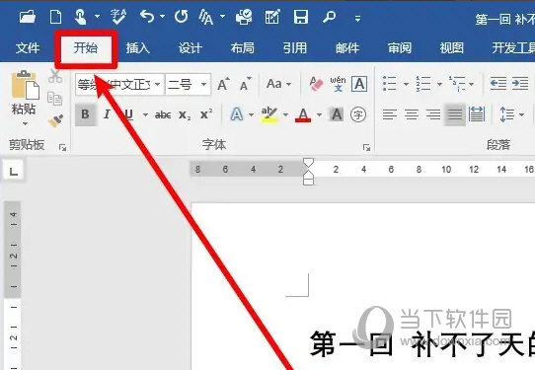Click print preview icon in quick access

[244, 17]
